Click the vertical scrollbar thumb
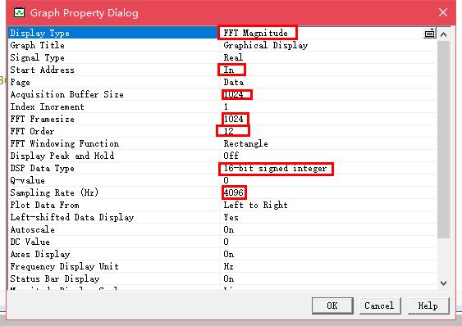Screen dimensions: 462x326 pos(443,139)
